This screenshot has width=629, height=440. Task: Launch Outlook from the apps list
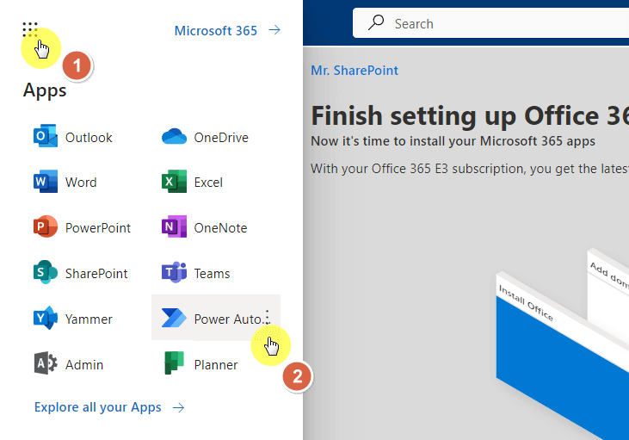click(x=72, y=137)
